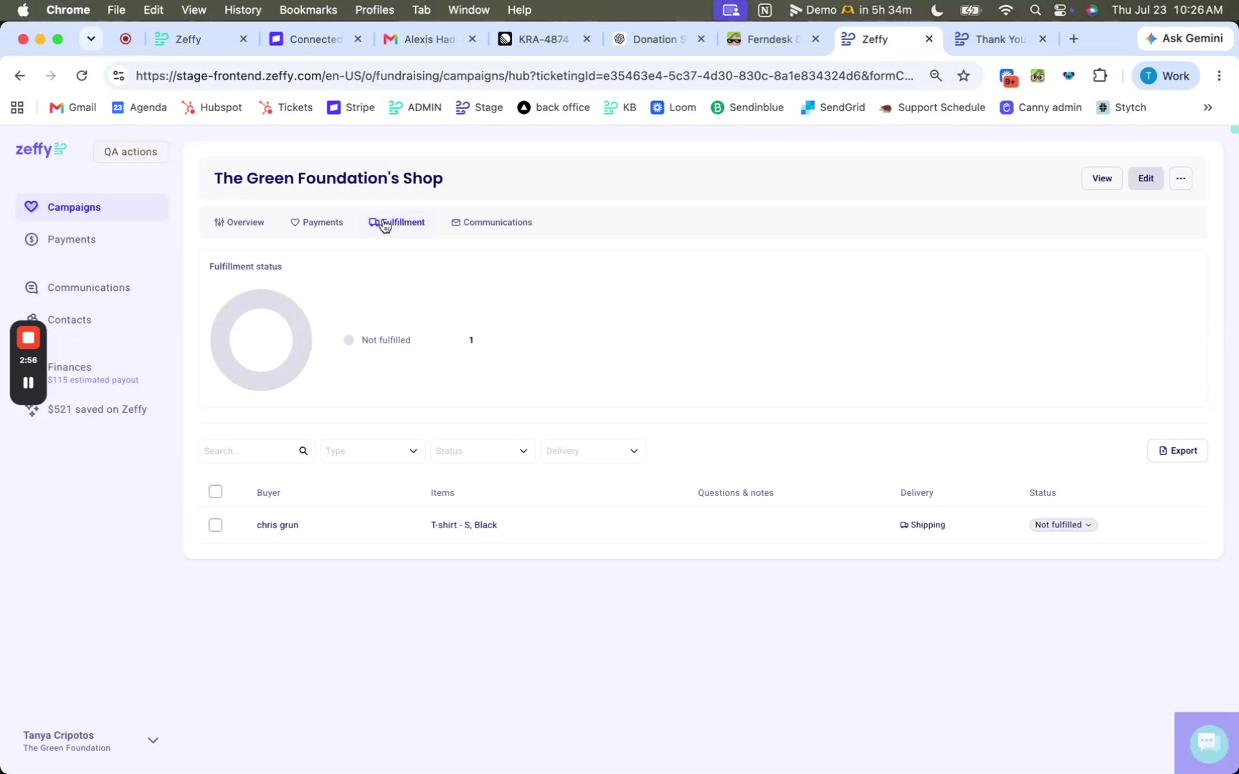Close the Donation tab

coord(701,39)
